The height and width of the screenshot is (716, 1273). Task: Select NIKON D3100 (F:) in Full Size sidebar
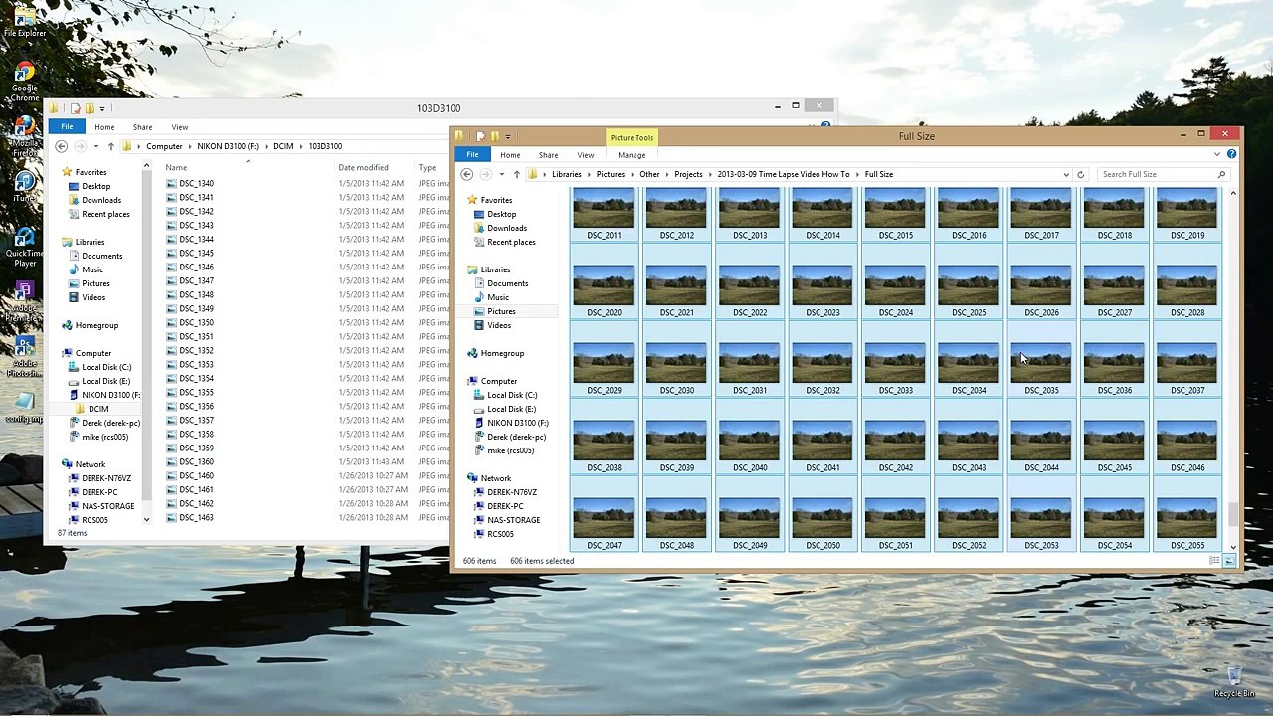point(511,423)
